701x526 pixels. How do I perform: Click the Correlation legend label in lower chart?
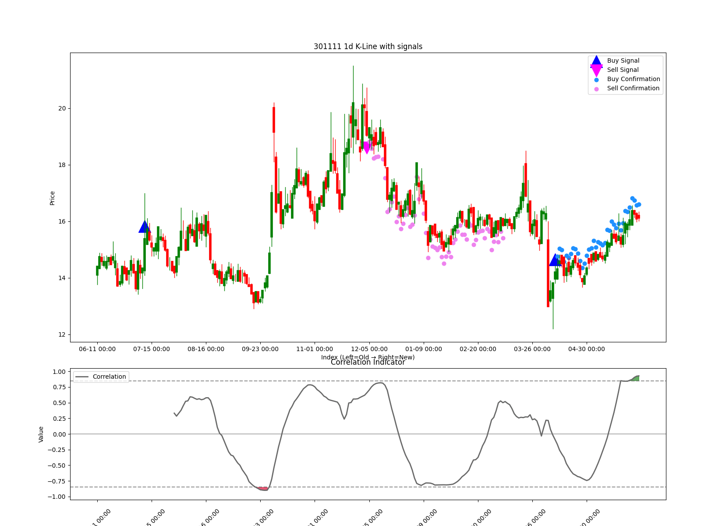tap(109, 377)
